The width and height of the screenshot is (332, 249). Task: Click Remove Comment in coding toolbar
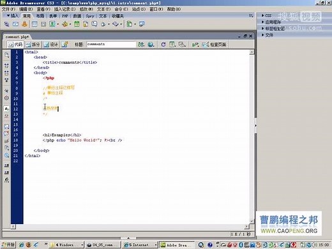[x=6, y=133]
